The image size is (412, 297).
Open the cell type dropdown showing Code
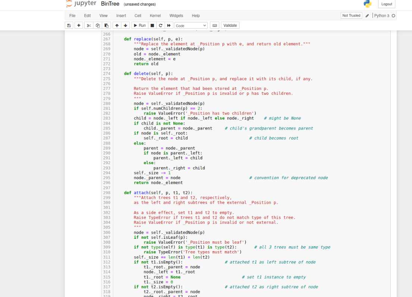click(191, 25)
